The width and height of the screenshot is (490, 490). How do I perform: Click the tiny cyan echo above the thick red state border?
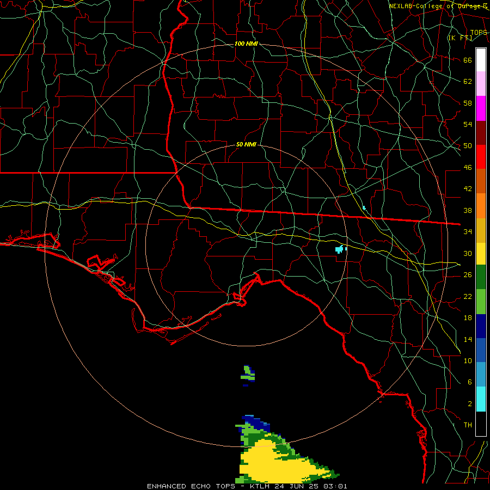click(x=364, y=208)
